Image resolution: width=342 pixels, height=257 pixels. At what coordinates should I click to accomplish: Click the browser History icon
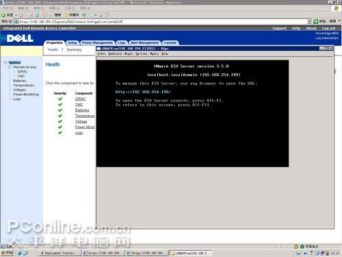(x=84, y=15)
